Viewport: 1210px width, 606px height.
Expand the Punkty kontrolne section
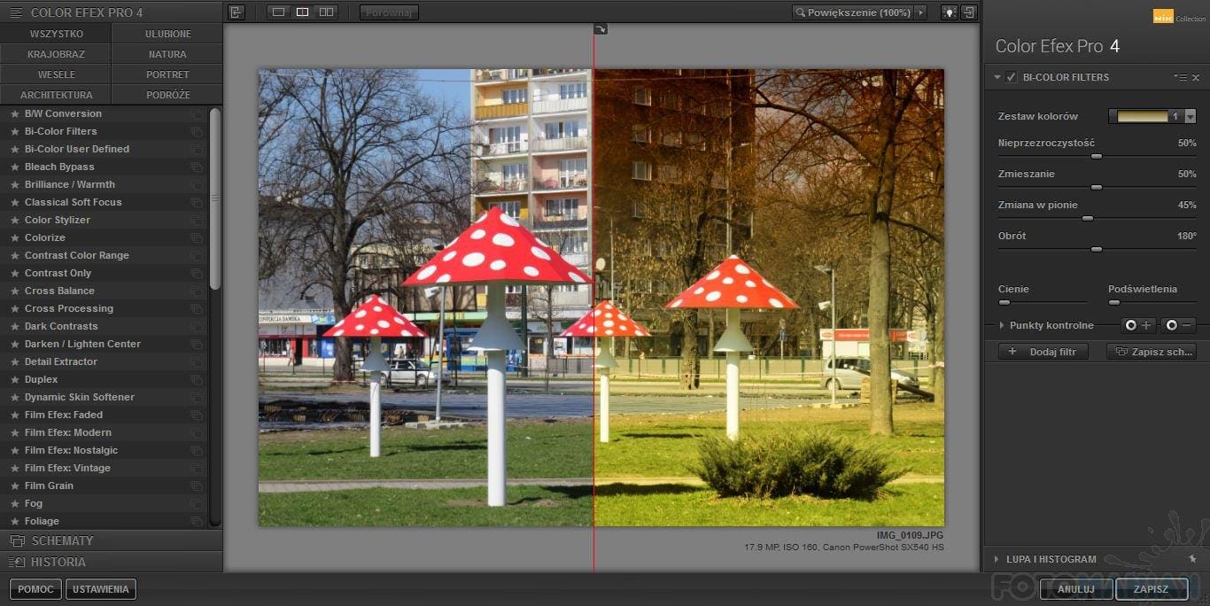[1002, 325]
